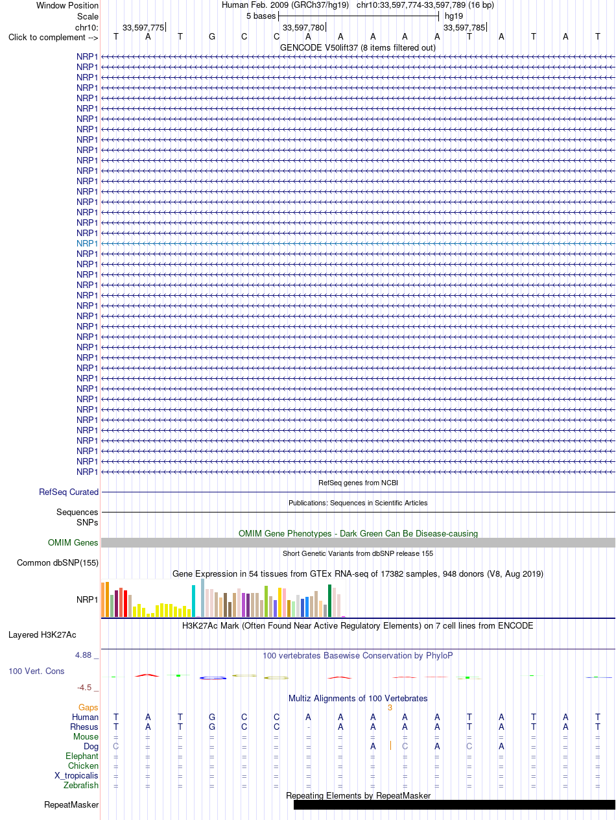Click the 'Click to complement -->' label

(x=53, y=37)
